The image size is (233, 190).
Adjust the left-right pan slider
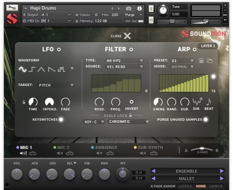coord(172,22)
